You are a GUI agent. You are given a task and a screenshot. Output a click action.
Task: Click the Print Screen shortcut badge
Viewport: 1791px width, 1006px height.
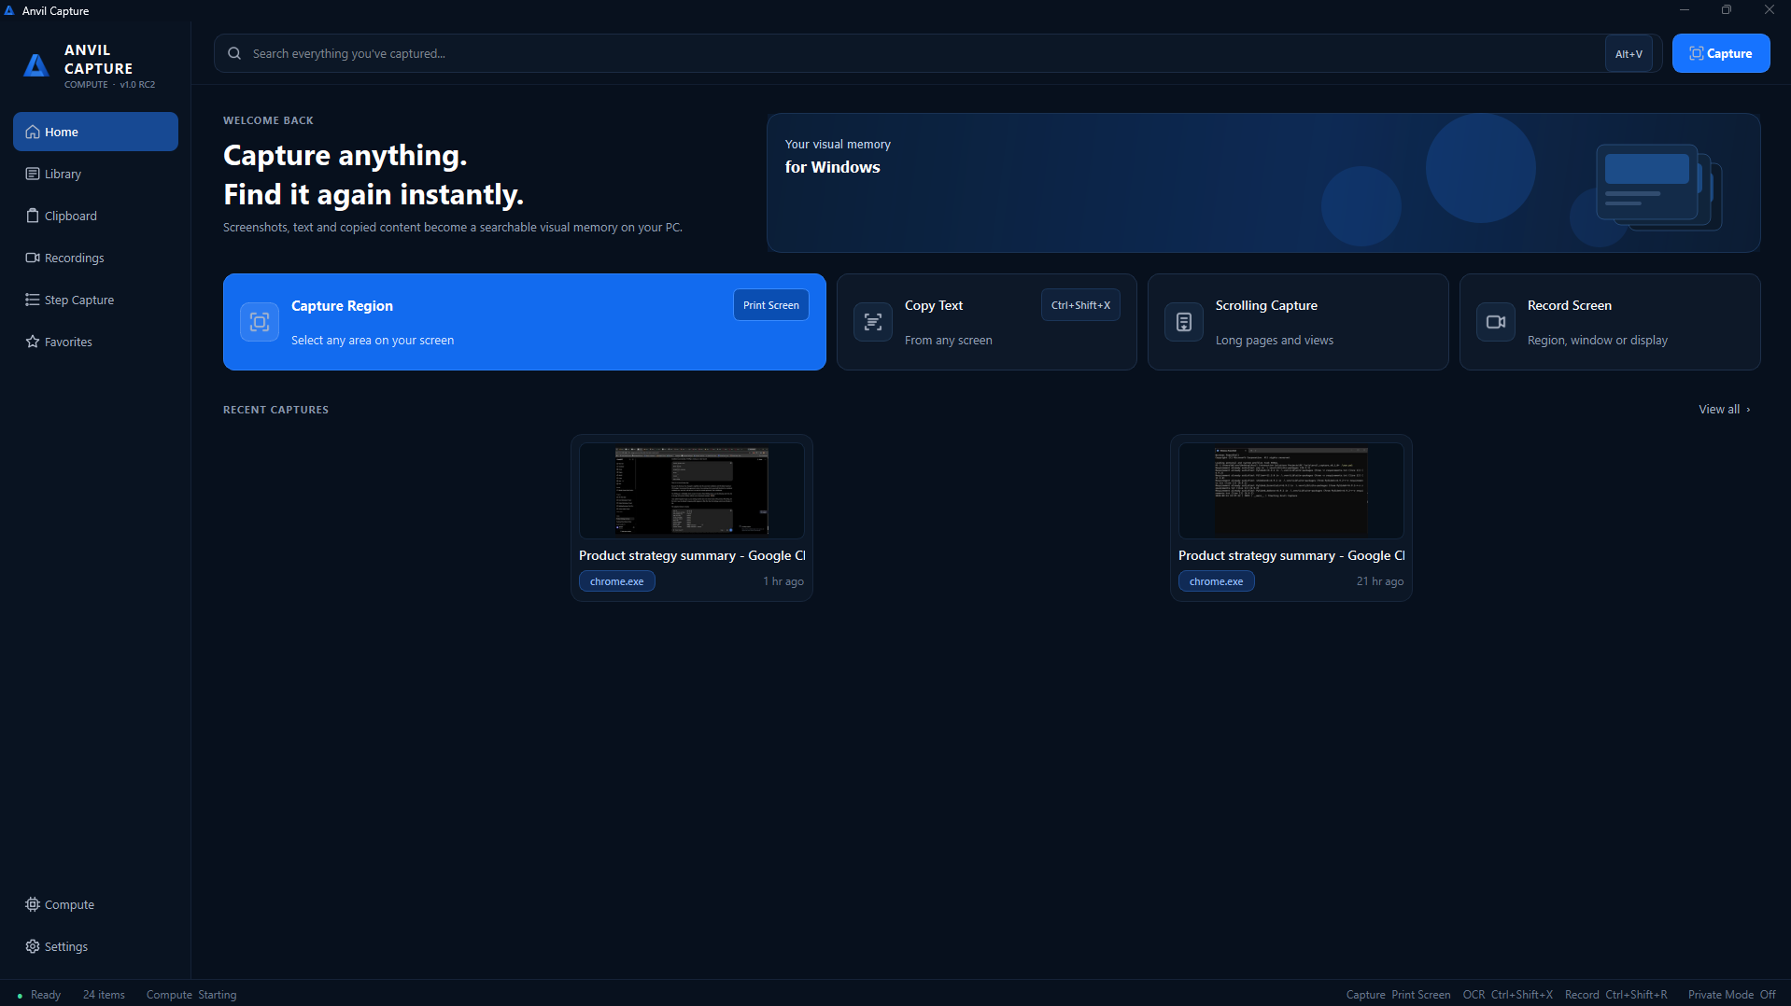771,305
